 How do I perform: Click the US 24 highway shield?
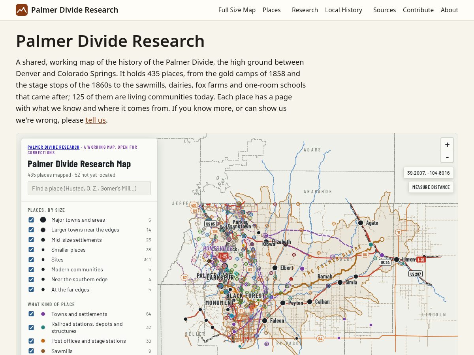[385, 262]
